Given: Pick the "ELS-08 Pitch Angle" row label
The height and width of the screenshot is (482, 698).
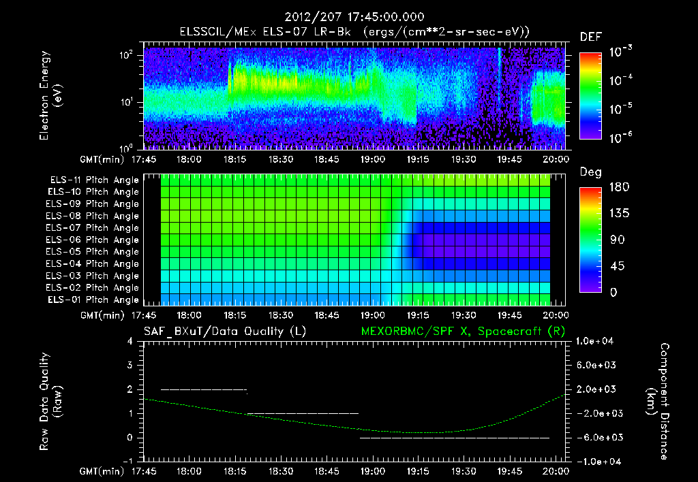Looking at the screenshot, I should pos(93,216).
